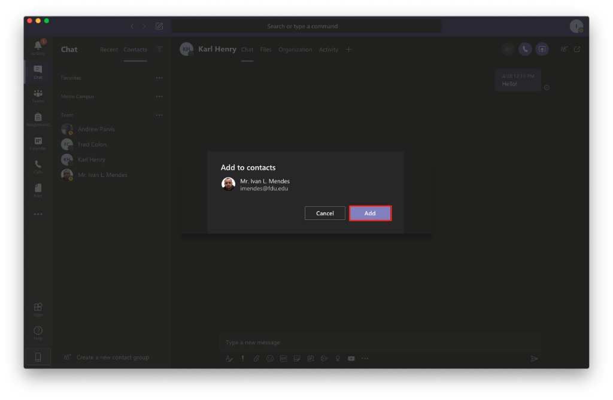Insert a GIF
Viewport: 613px width, 400px height.
click(283, 359)
